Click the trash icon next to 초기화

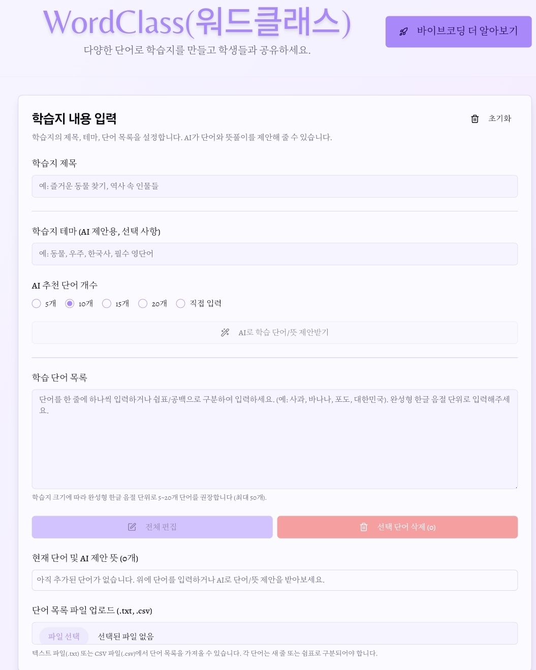[x=475, y=119]
